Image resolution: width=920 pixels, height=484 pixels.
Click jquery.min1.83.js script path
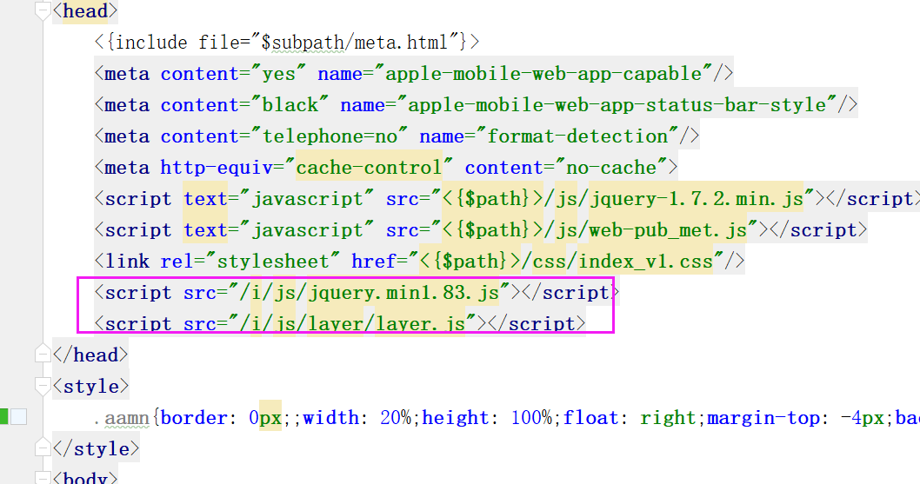(403, 292)
